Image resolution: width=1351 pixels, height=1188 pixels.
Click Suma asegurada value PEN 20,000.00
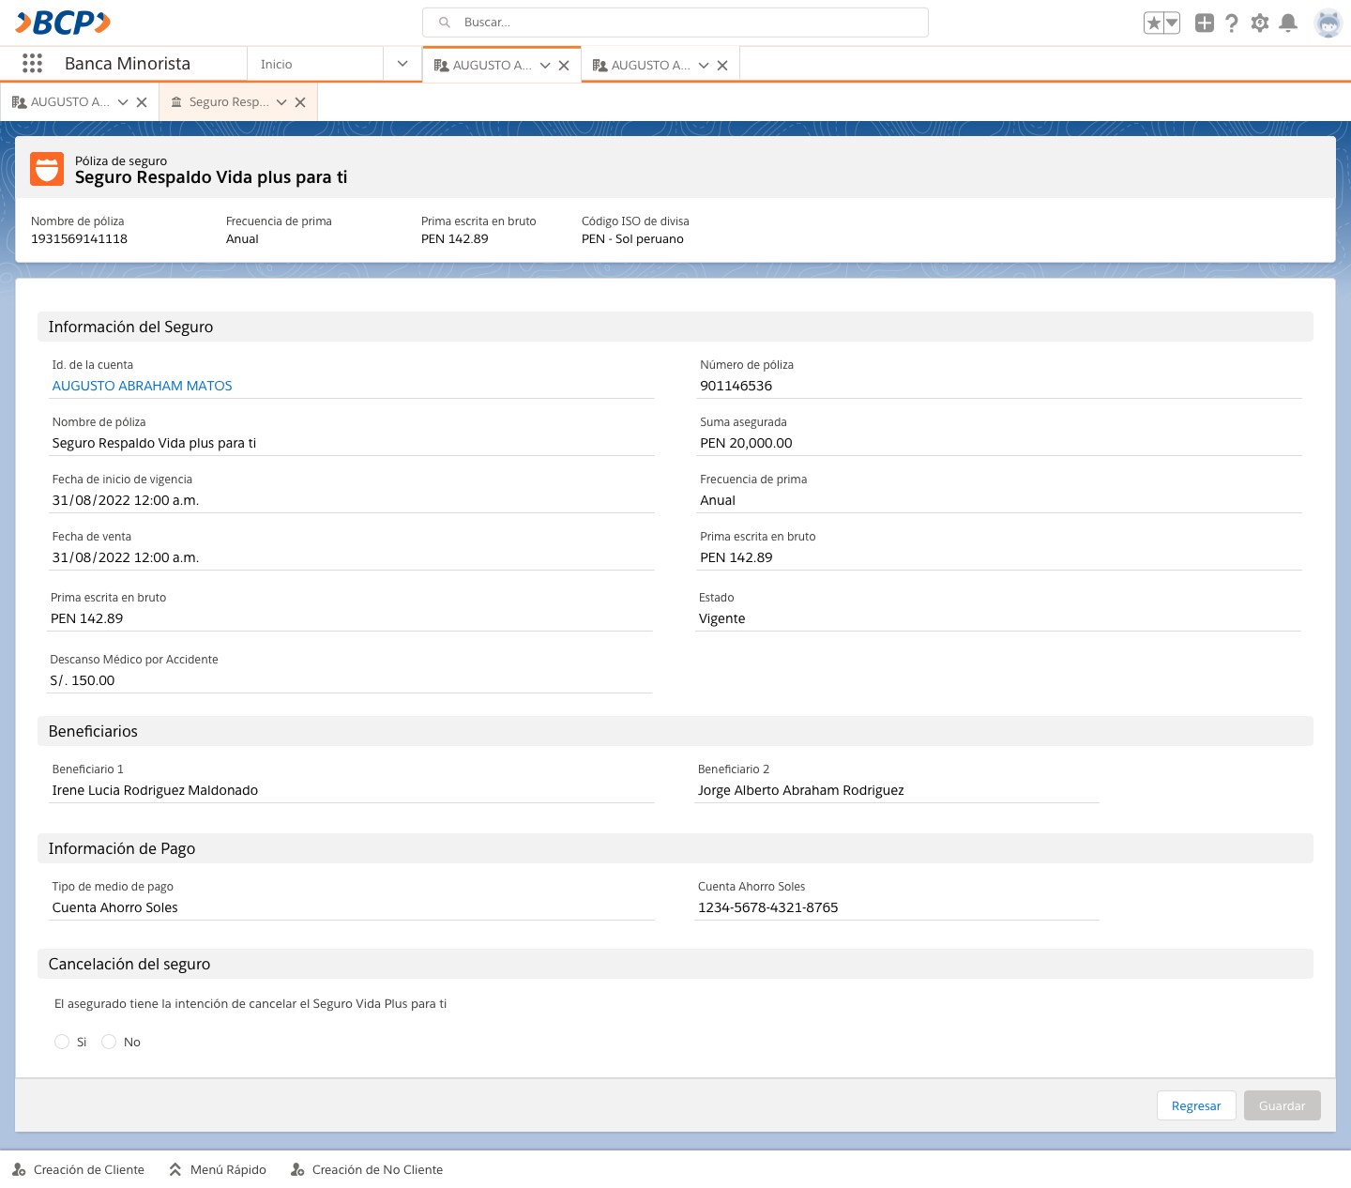[746, 443]
